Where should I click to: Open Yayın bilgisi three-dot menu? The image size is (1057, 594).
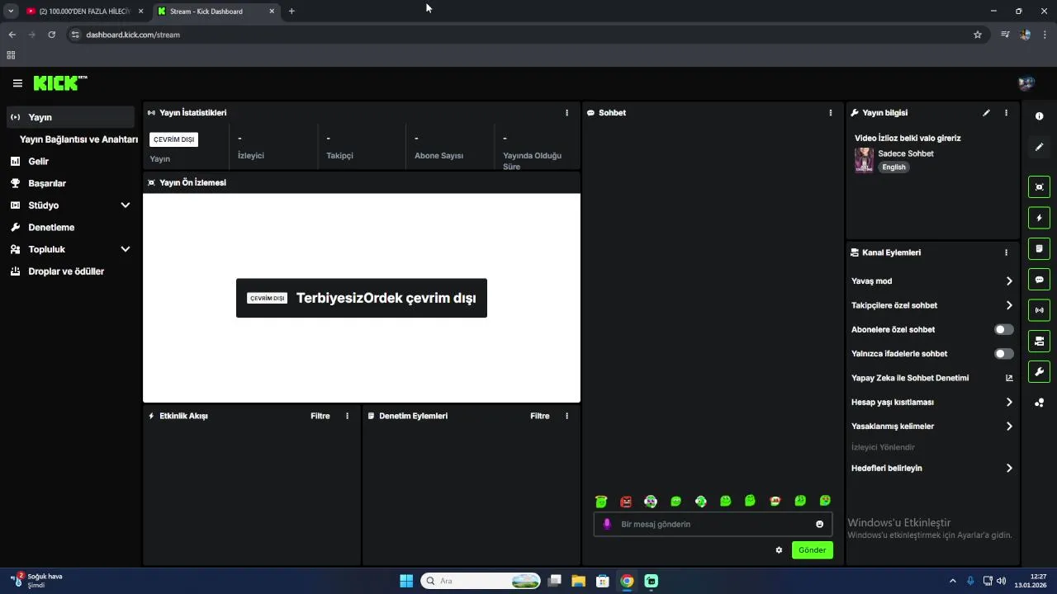click(1006, 113)
